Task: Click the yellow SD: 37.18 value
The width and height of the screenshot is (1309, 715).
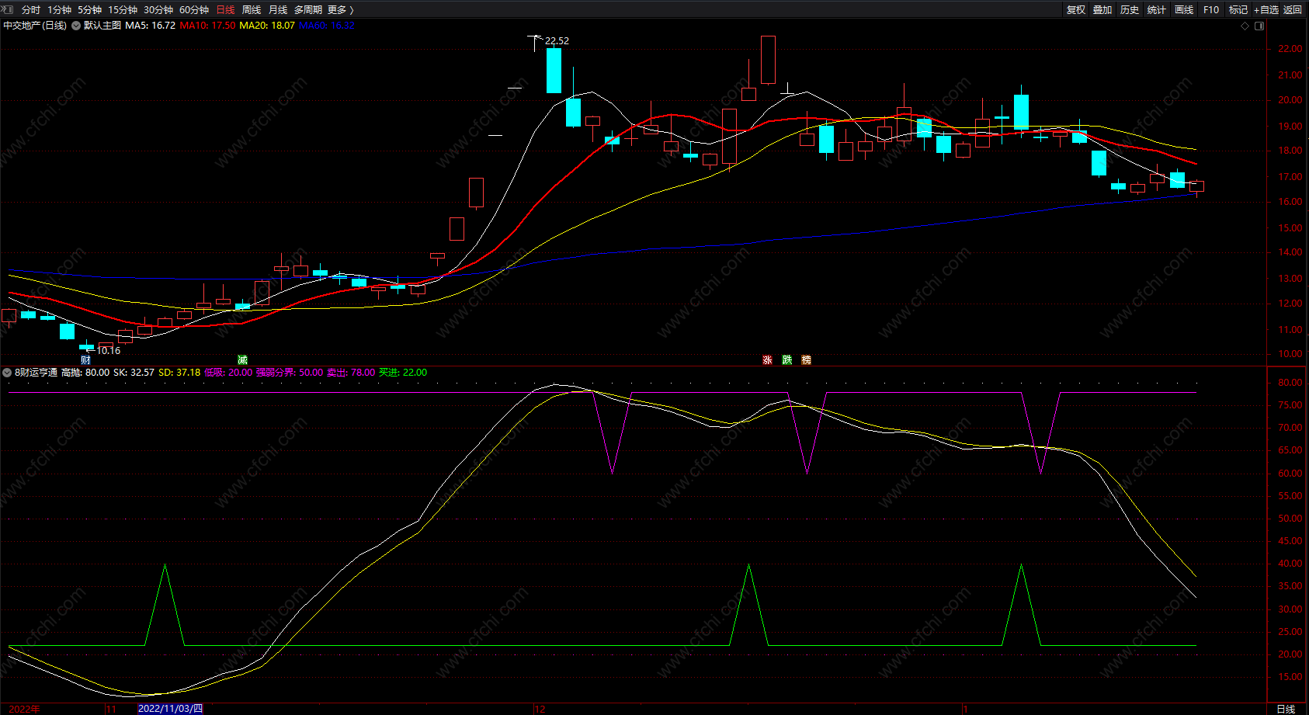Action: [x=179, y=373]
